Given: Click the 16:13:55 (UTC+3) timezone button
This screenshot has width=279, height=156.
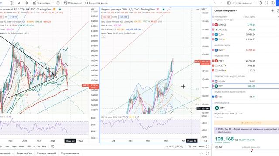Looking at the screenshot, I should tap(174, 146).
